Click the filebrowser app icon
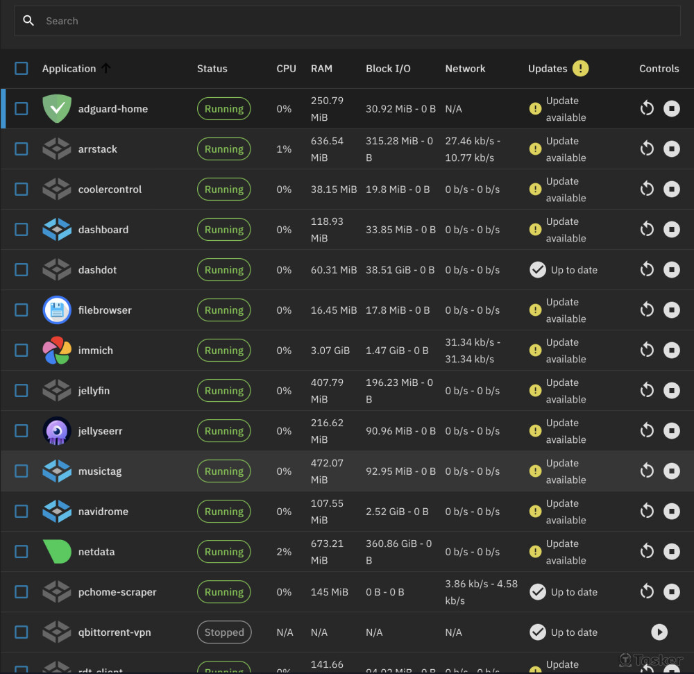This screenshot has width=694, height=674. (57, 310)
